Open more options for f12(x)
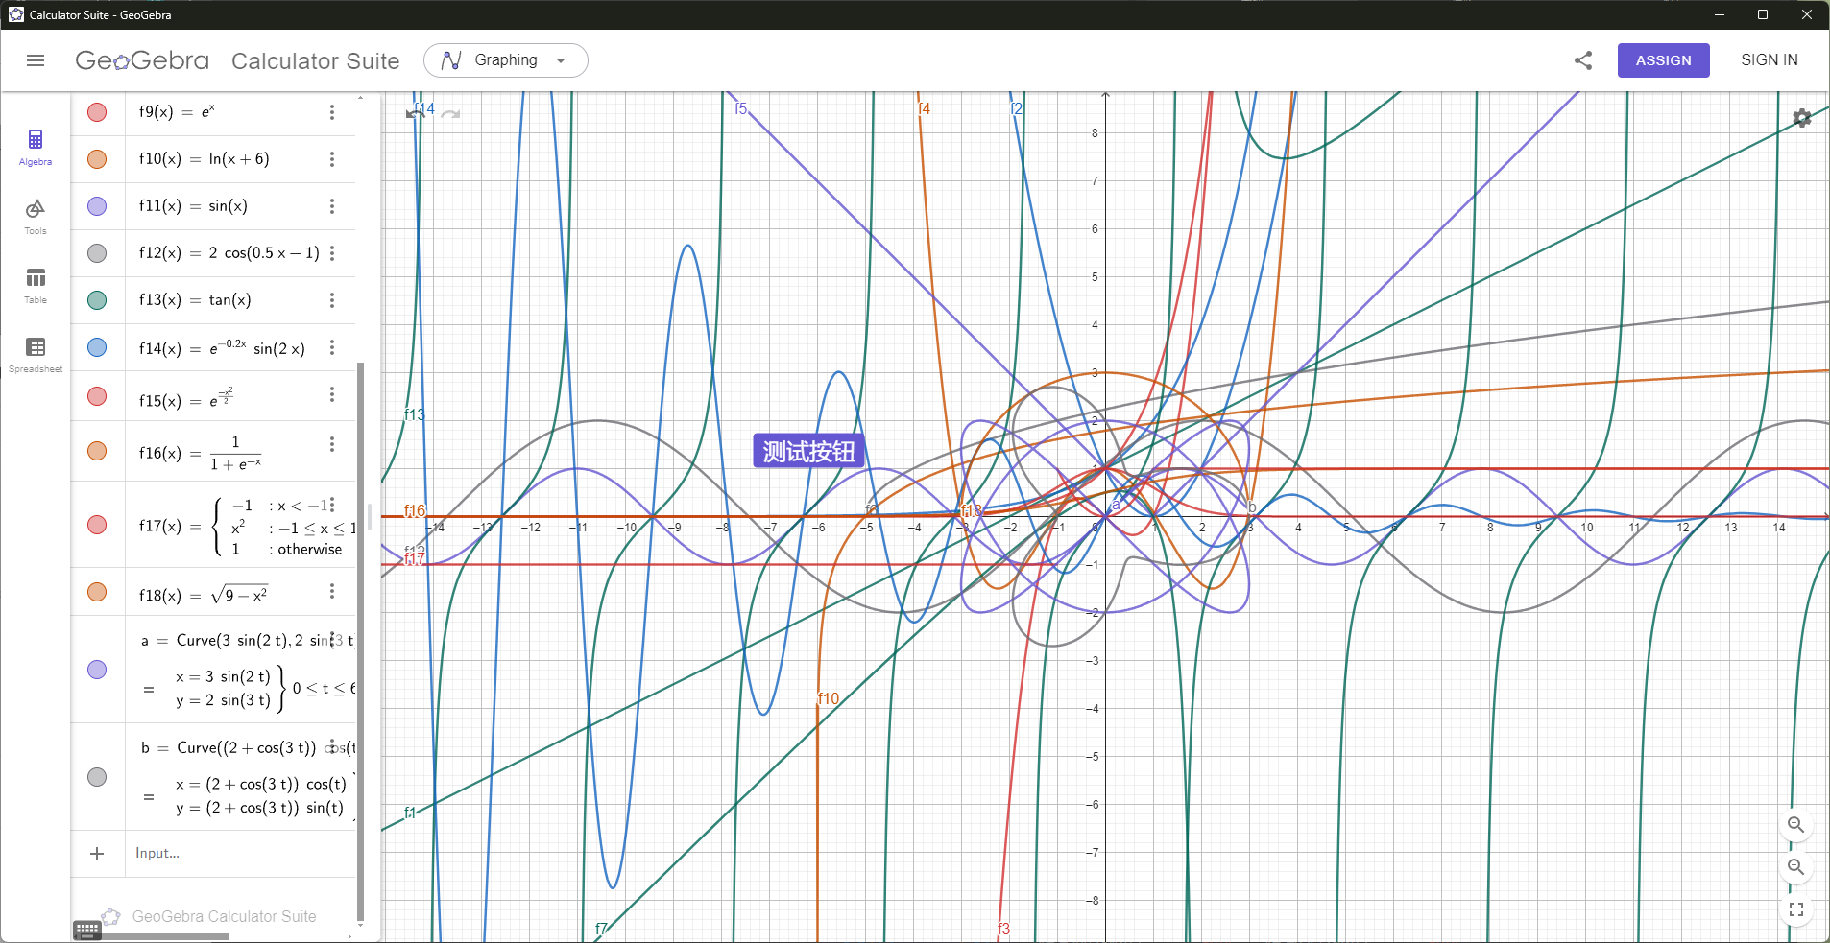Image resolution: width=1830 pixels, height=943 pixels. coord(332,253)
